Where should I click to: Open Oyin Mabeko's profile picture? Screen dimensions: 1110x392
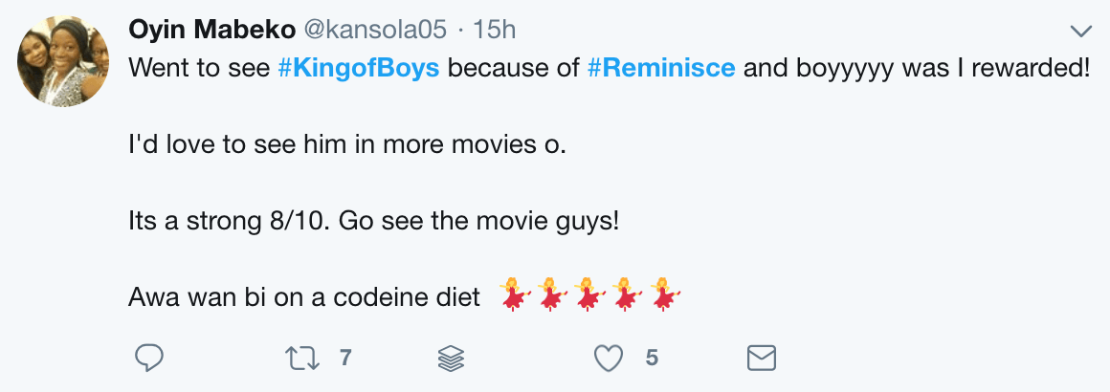point(63,61)
